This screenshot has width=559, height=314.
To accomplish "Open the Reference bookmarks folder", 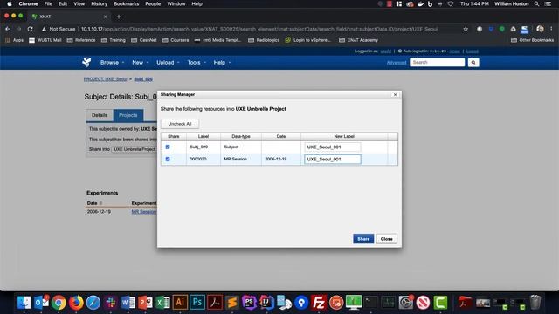I will click(x=81, y=40).
